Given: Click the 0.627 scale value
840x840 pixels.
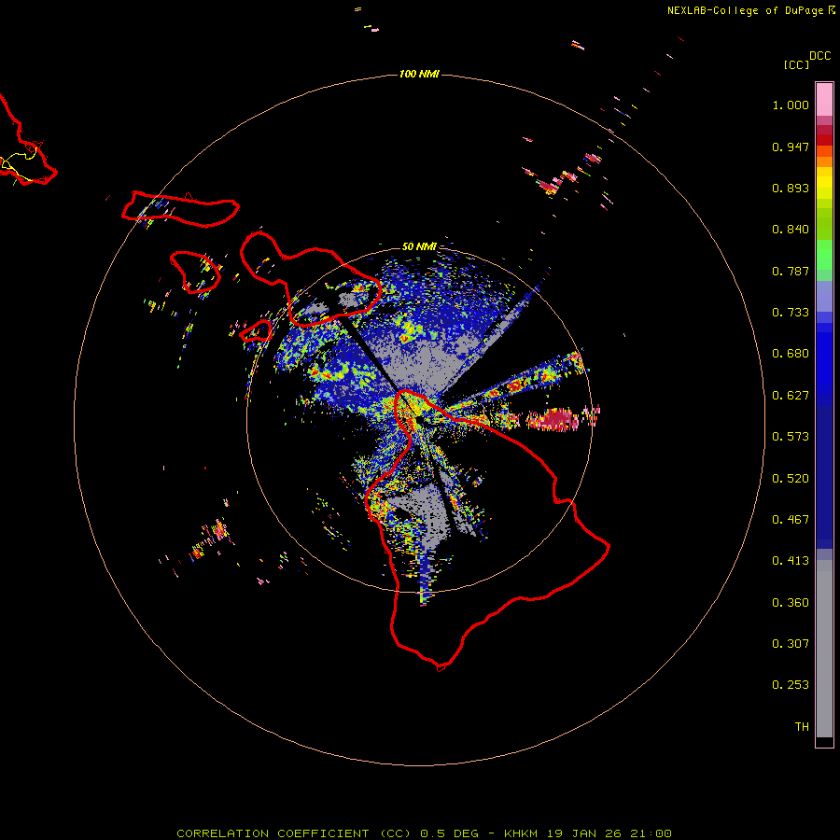Looking at the screenshot, I should 791,396.
